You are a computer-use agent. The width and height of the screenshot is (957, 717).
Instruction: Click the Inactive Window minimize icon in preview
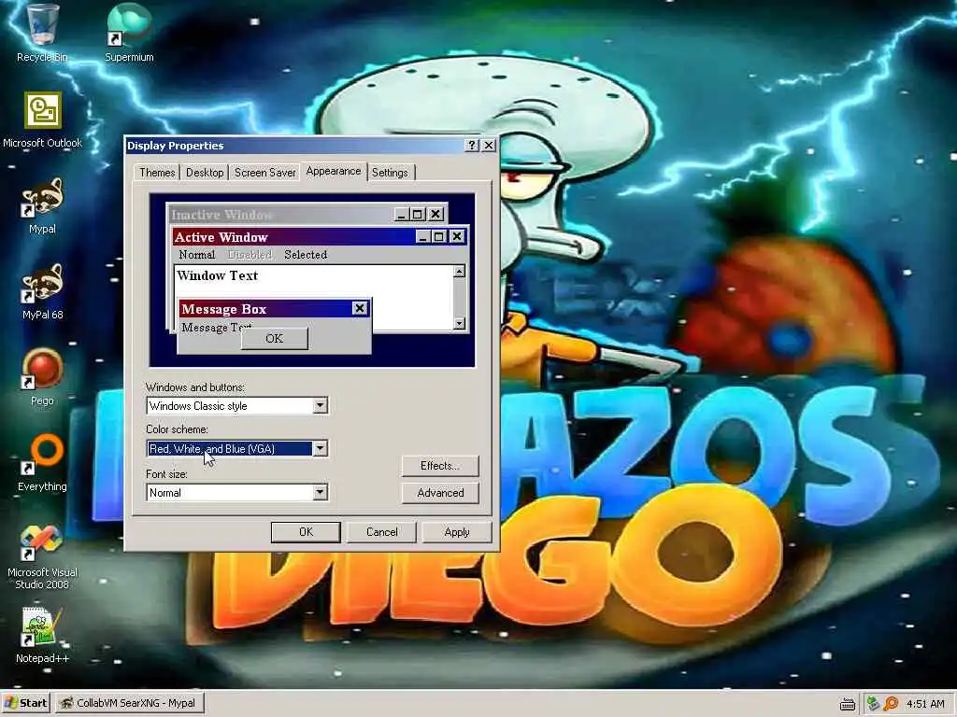(x=402, y=215)
